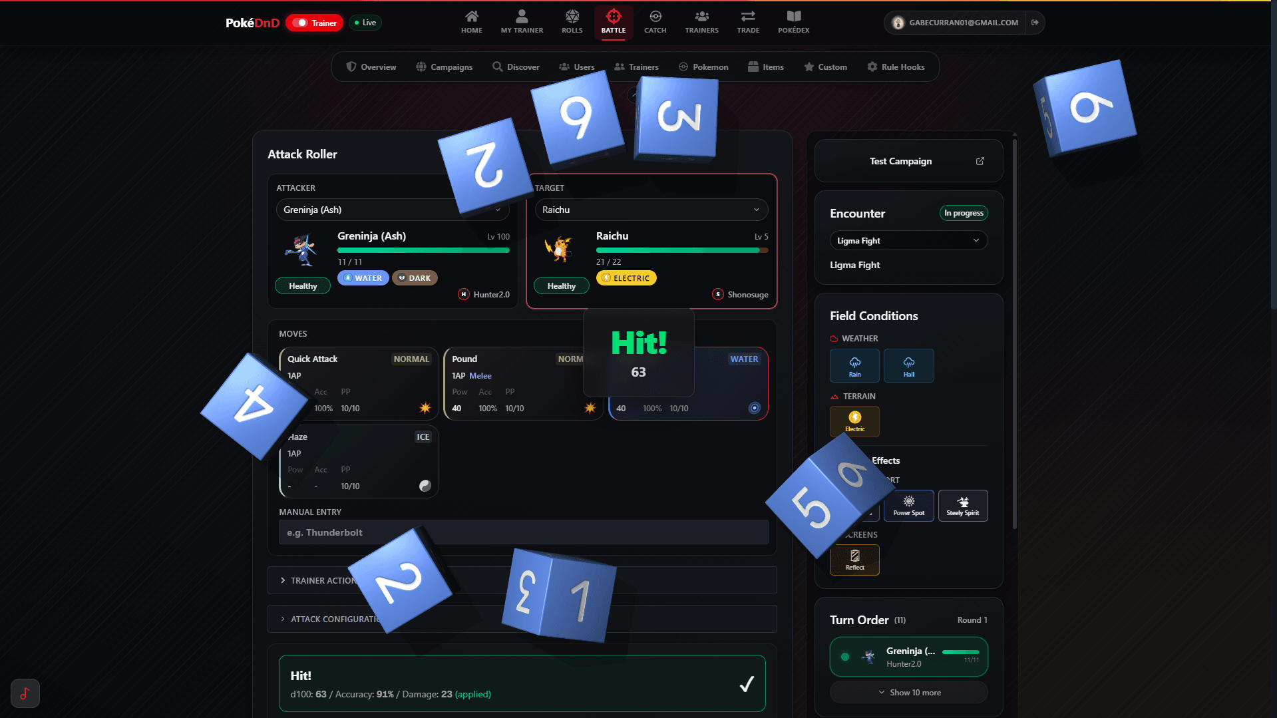Expand the Attack Configuration section
The width and height of the screenshot is (1277, 718).
coord(522,619)
